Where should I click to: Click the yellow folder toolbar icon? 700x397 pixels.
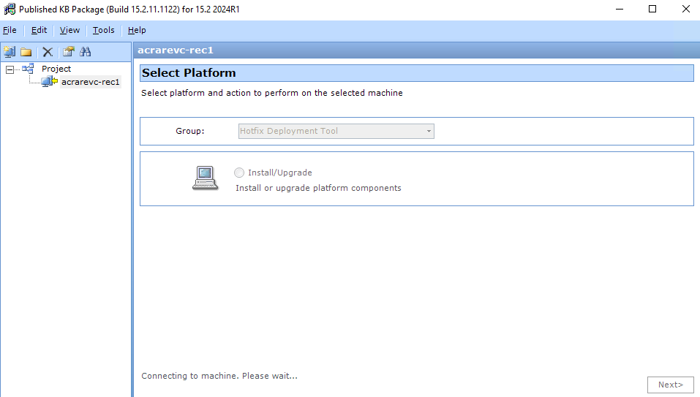pos(26,52)
